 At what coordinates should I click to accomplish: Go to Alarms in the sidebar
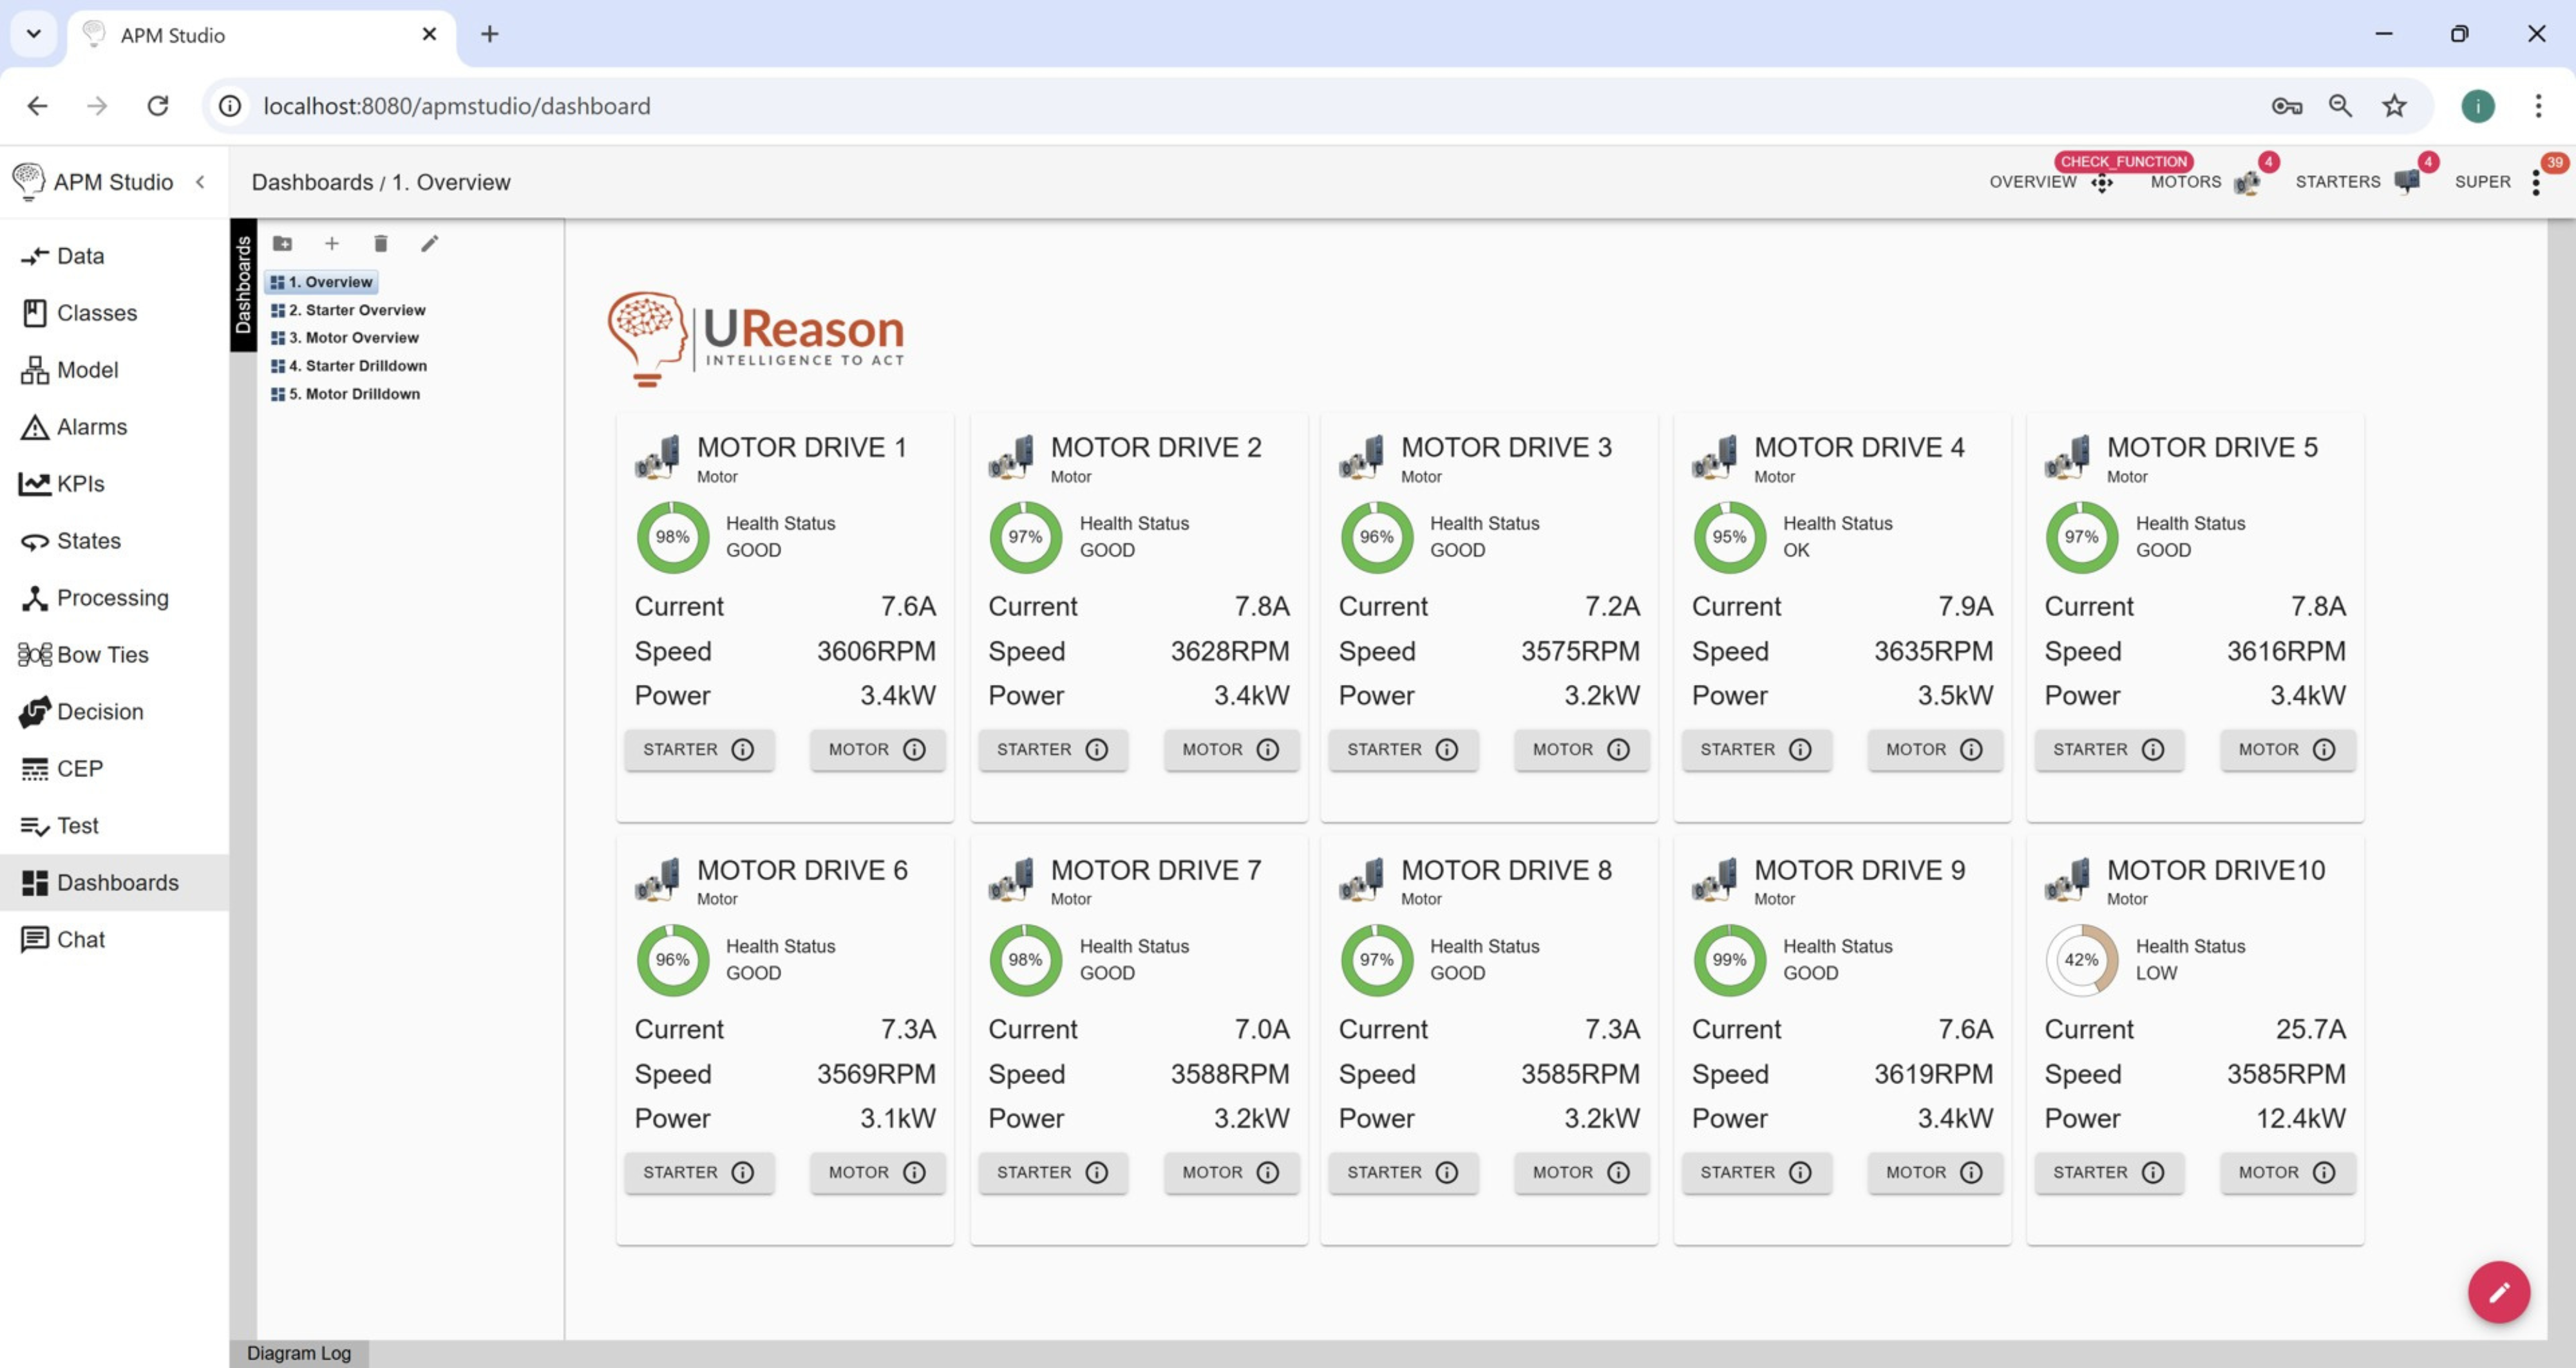[x=91, y=427]
